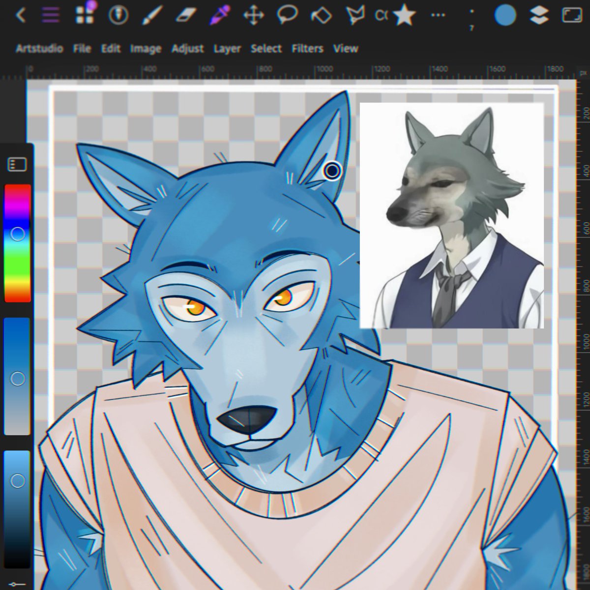
Task: Open the hamburger menu
Action: [x=51, y=15]
